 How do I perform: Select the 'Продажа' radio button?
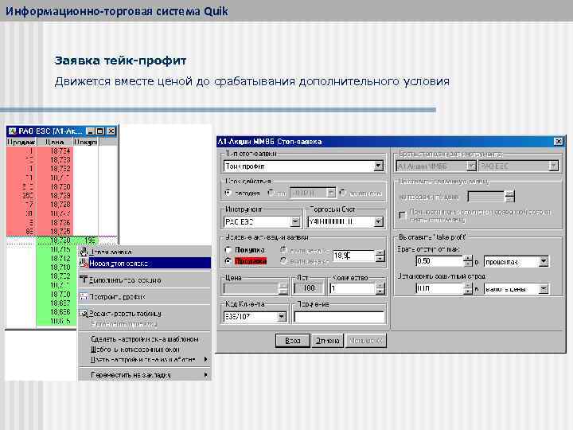pos(228,260)
